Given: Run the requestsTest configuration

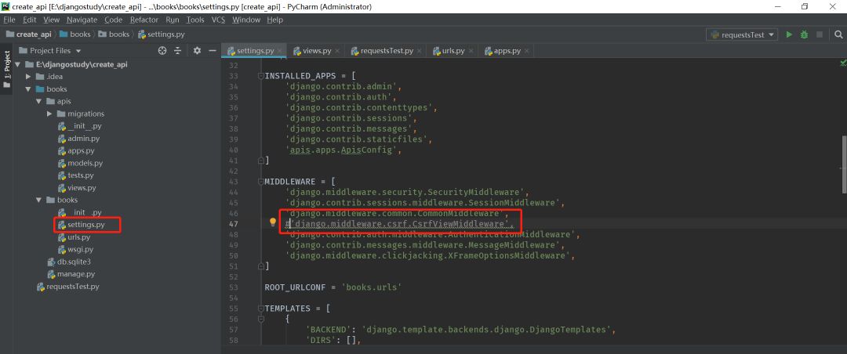Looking at the screenshot, I should 789,34.
